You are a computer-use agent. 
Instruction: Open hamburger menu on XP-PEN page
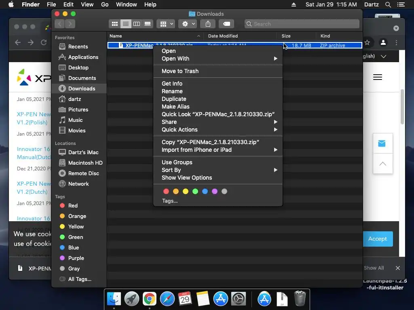pos(378,77)
